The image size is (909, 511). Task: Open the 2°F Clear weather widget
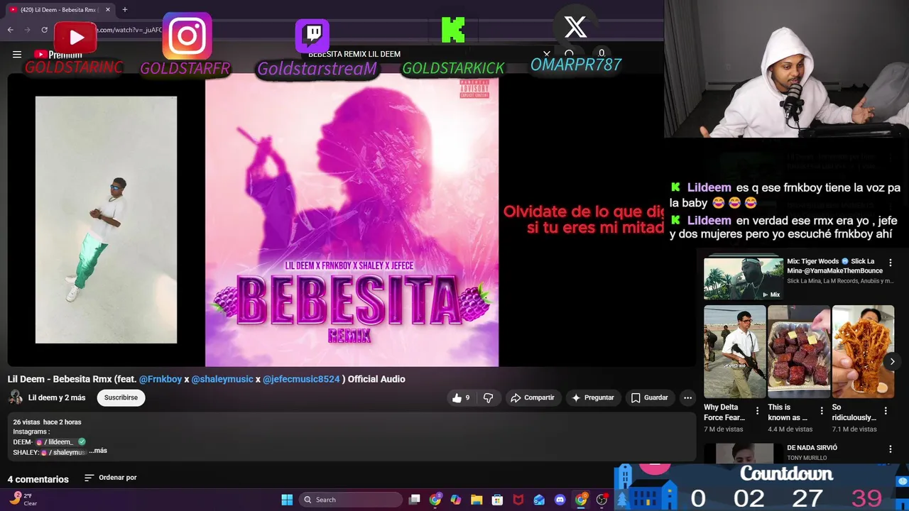click(x=23, y=500)
